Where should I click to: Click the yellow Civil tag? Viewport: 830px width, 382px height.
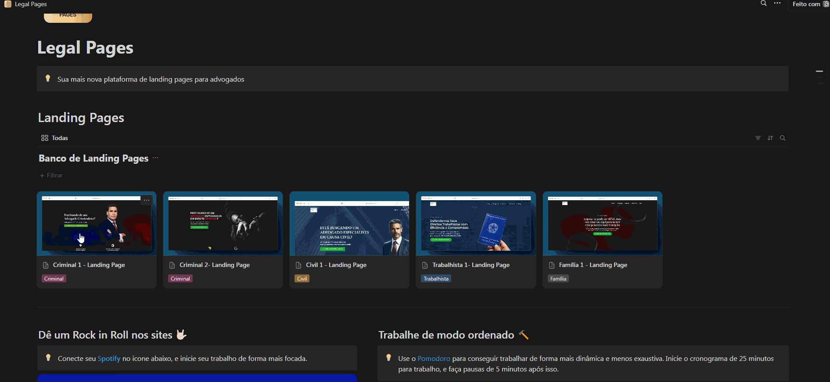(x=302, y=279)
